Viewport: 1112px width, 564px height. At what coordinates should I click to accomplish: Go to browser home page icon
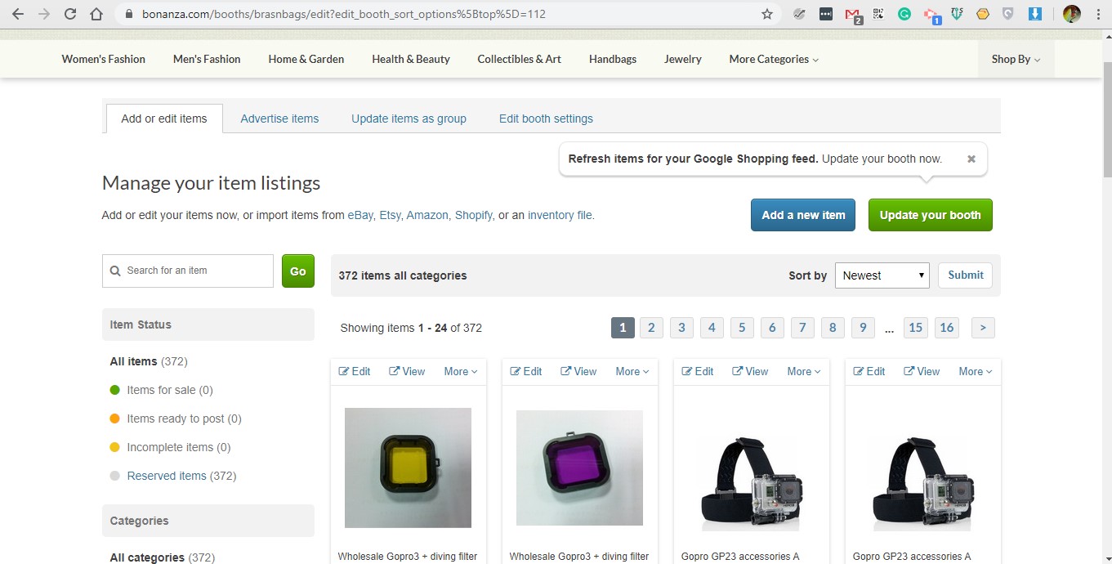[x=96, y=14]
